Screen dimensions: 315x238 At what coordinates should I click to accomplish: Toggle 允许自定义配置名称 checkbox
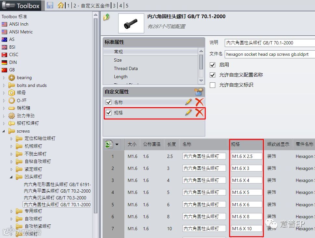[x=213, y=75]
